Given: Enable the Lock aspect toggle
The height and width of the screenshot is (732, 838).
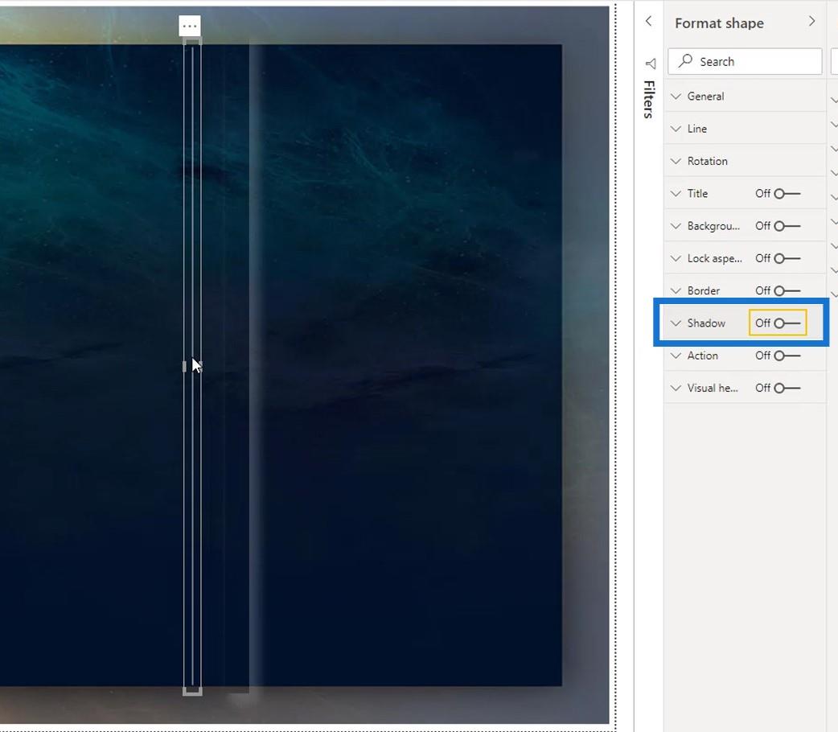Looking at the screenshot, I should coord(787,258).
